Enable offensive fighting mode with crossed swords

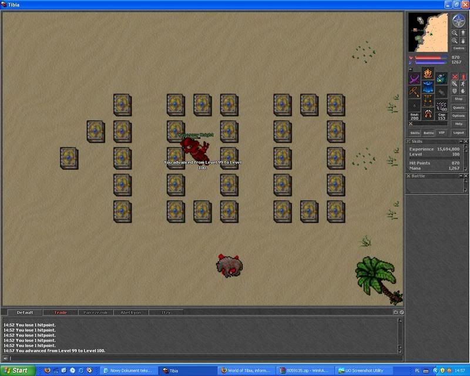click(455, 77)
